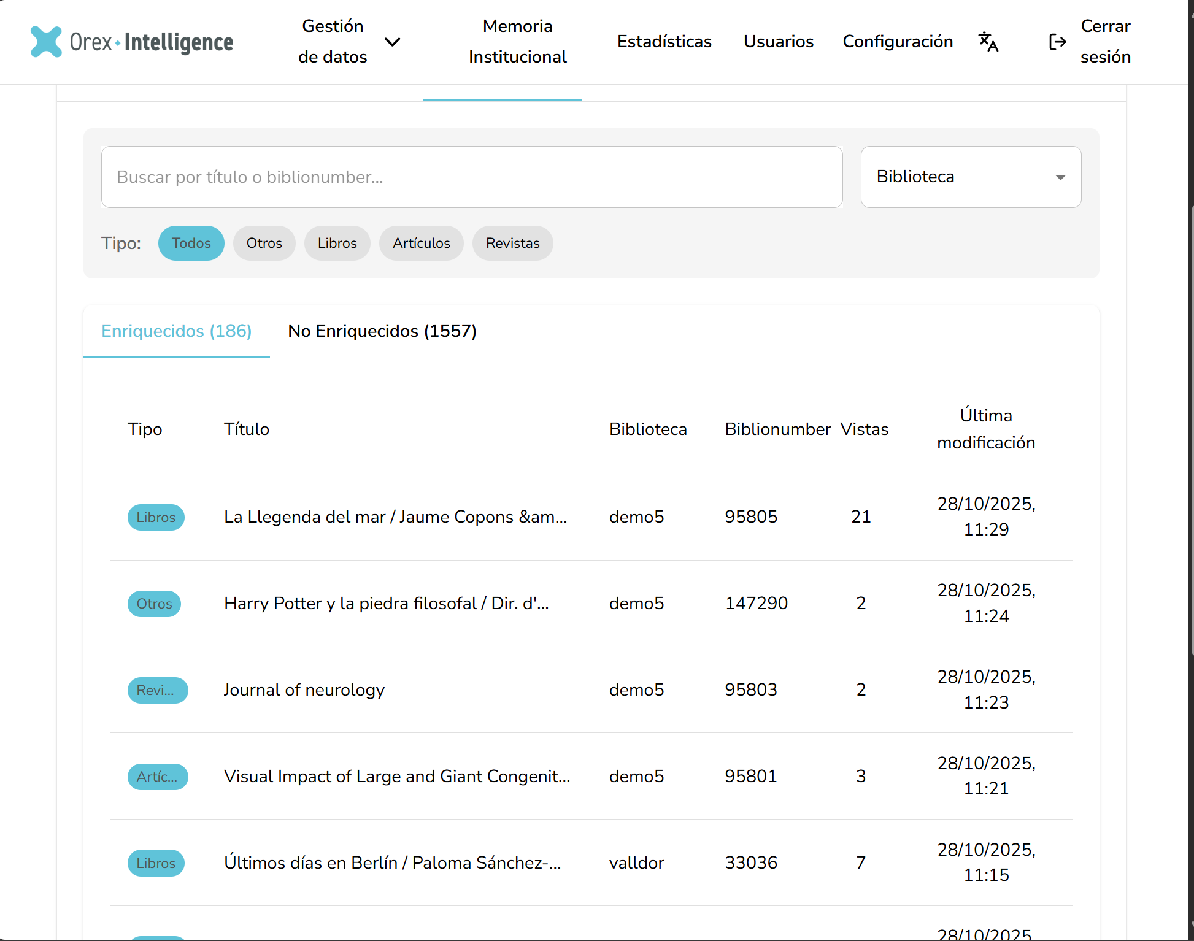1194x941 pixels.
Task: Open Usuarios section
Action: tap(778, 42)
